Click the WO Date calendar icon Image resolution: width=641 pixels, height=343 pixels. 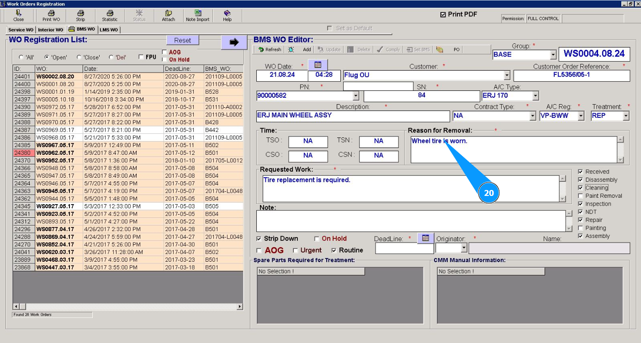[318, 65]
